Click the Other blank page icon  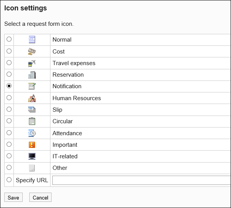click(32, 168)
